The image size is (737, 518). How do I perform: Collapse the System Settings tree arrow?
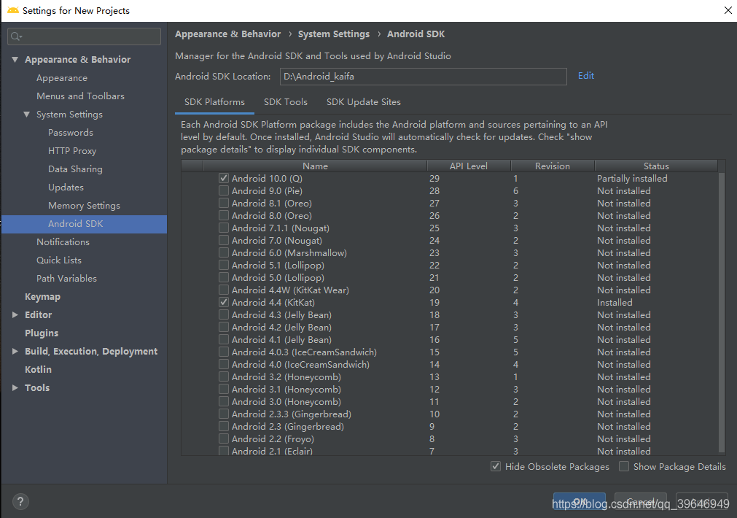point(27,115)
